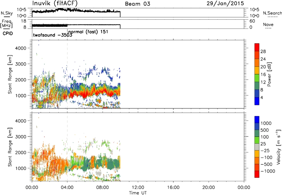Click the '-1000' tick on Velocity scale
This screenshot has height=195, width=282.
(268, 171)
